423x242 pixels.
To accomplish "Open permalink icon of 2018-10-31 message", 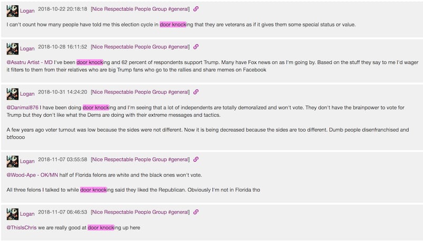I will click(x=196, y=92).
